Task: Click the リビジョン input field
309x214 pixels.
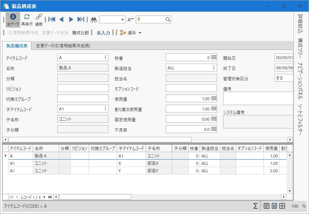Action: tap(83, 88)
